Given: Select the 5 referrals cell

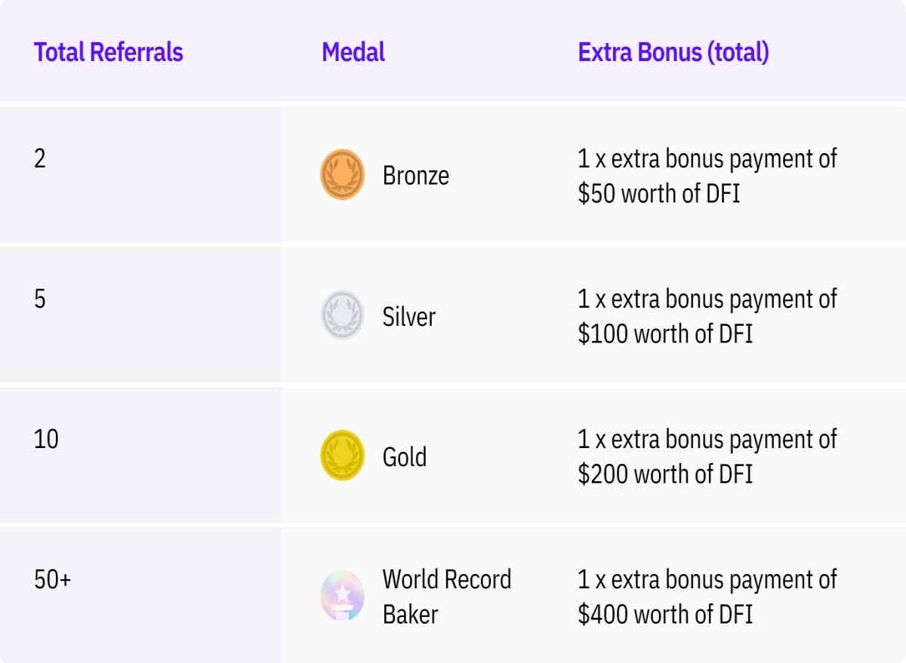Looking at the screenshot, I should click(140, 315).
